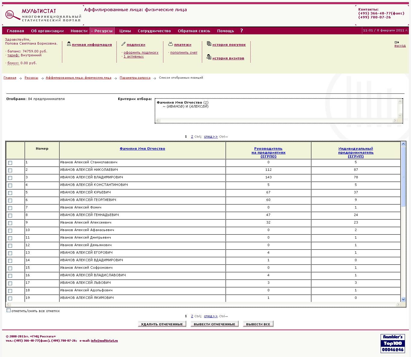Image resolution: width=411 pixels, height=357 pixels.
Task: Click the subscriptions pencil icon
Action: coord(123,44)
